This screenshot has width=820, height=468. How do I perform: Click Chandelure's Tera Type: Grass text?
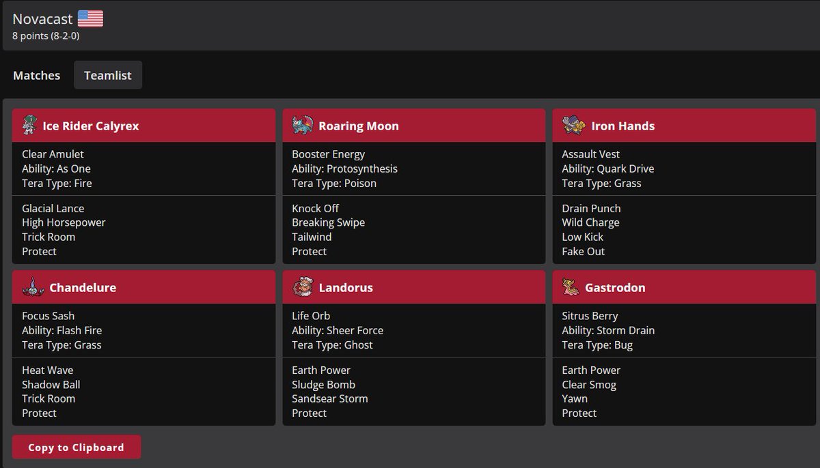click(61, 345)
